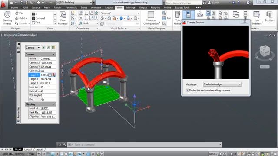Screen dimensions: 278x156
Task: Click the keyword search input field
Action: pyautogui.click(x=183, y=3)
